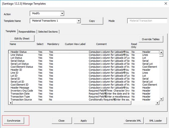Select the Serial Lot ID row
Screen dimensions: 169x128
[x=84, y=82]
